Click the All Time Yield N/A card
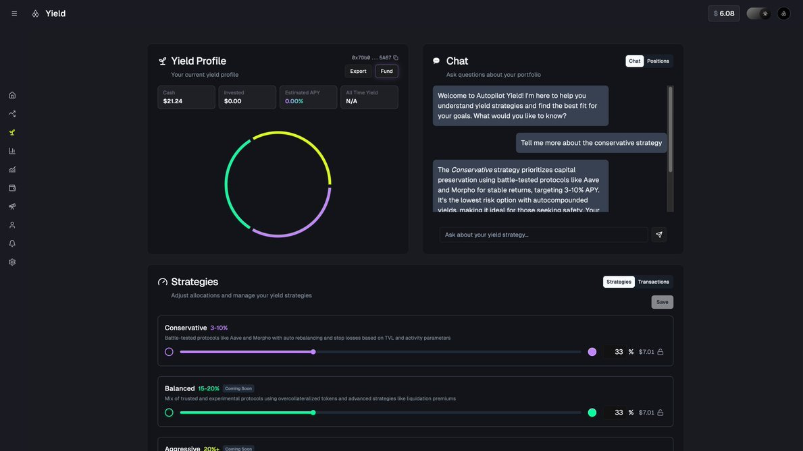Viewport: 803px width, 451px height. pyautogui.click(x=369, y=97)
